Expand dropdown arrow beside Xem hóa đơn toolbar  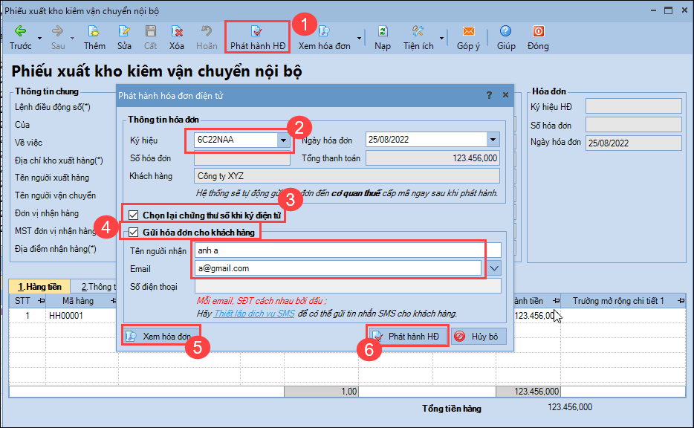(x=359, y=39)
